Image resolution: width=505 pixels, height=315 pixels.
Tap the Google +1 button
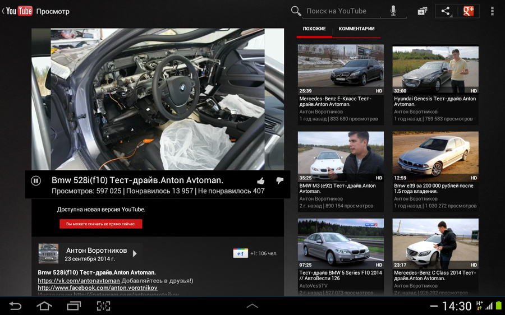click(x=240, y=253)
